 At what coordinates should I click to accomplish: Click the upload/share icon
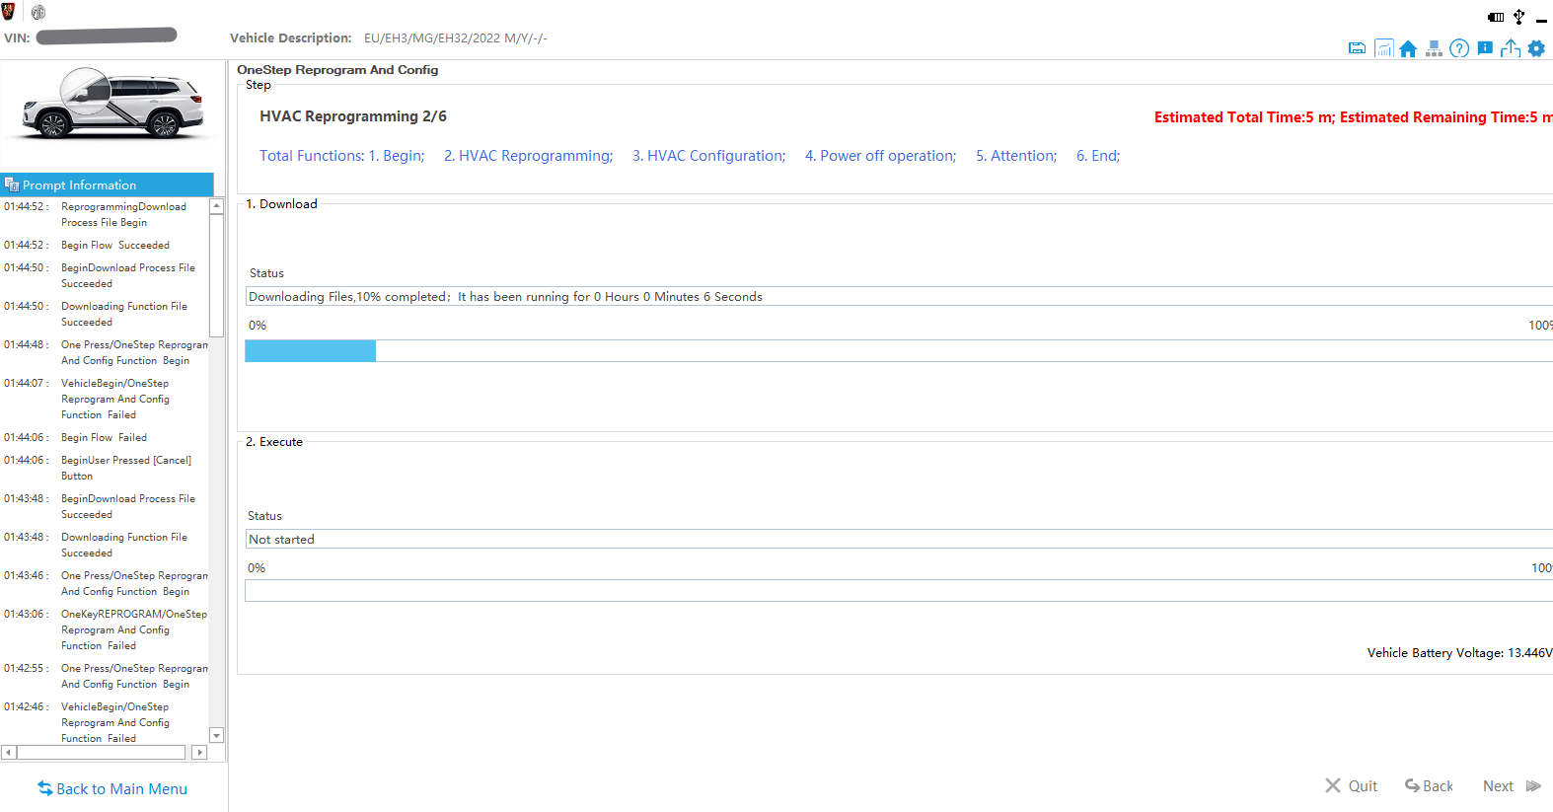click(x=1511, y=48)
